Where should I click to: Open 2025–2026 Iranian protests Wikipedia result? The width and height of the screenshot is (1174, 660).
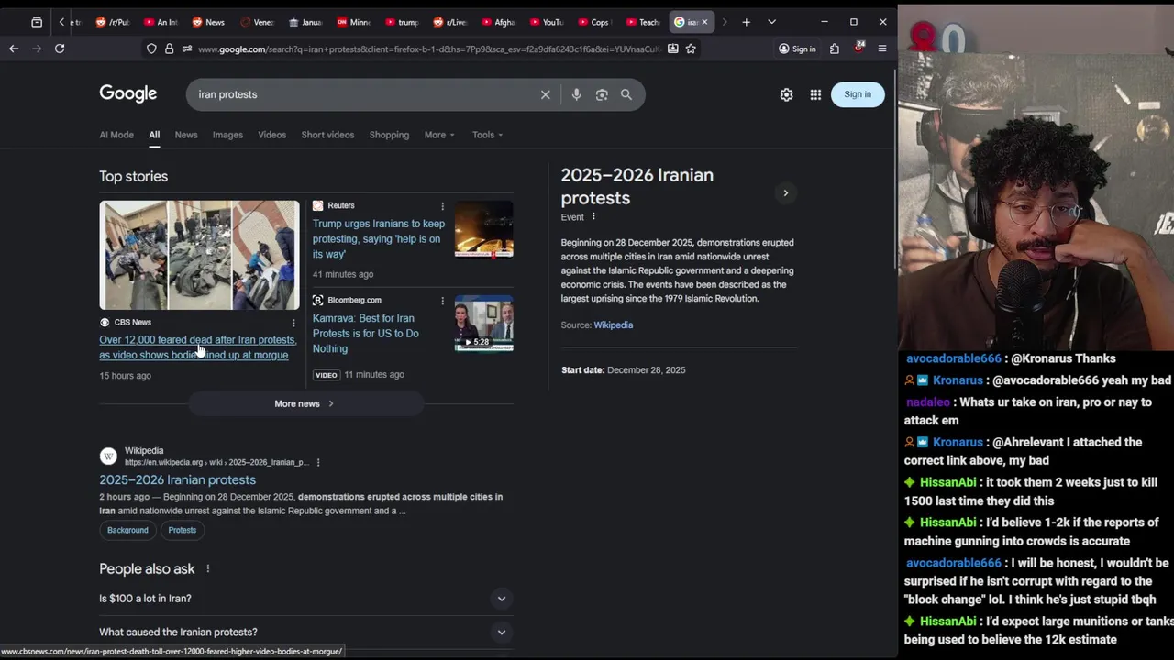(x=177, y=479)
